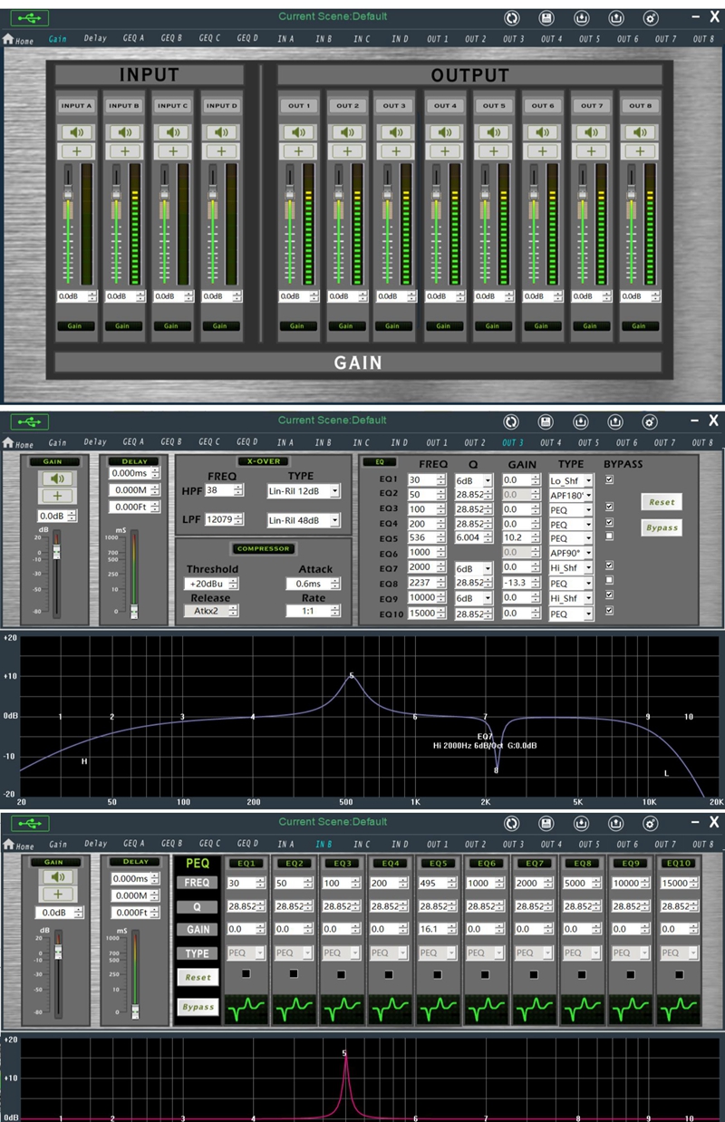Click the save disk icon in top window
Viewport: 725px width, 1122px height.
coord(546,18)
